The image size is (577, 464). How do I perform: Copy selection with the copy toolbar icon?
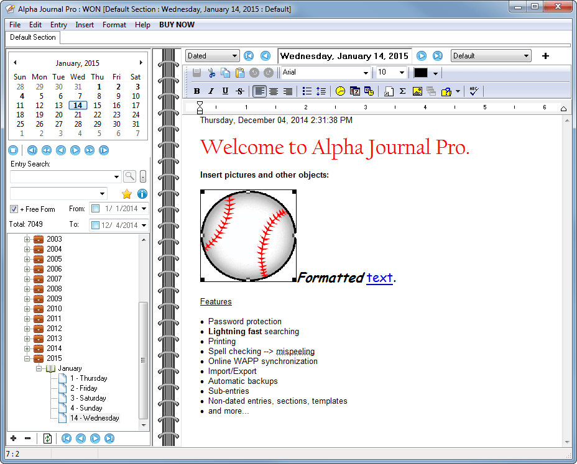tap(224, 73)
